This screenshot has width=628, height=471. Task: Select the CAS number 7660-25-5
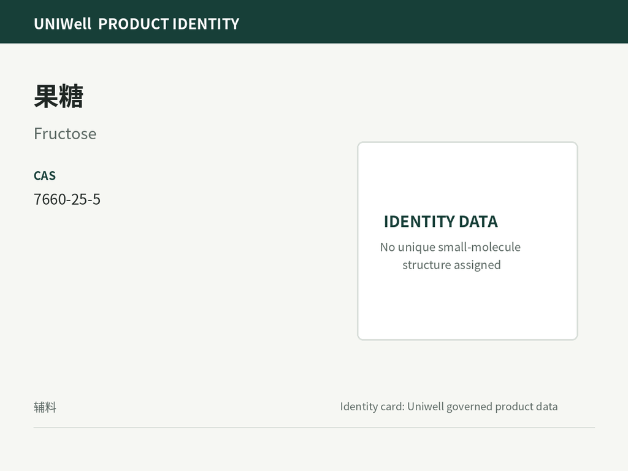[x=67, y=199]
